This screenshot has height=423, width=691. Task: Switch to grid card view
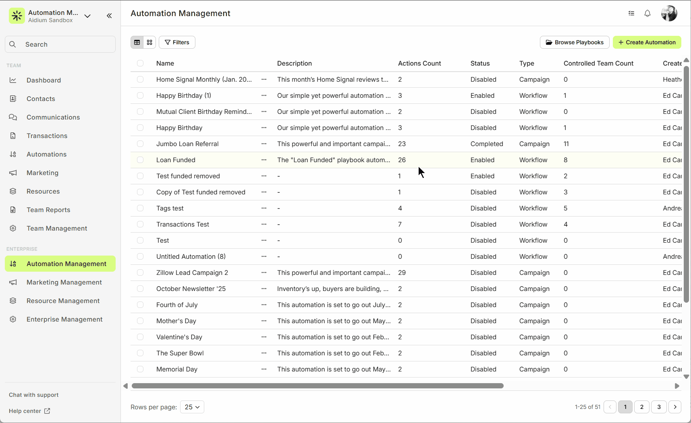149,42
